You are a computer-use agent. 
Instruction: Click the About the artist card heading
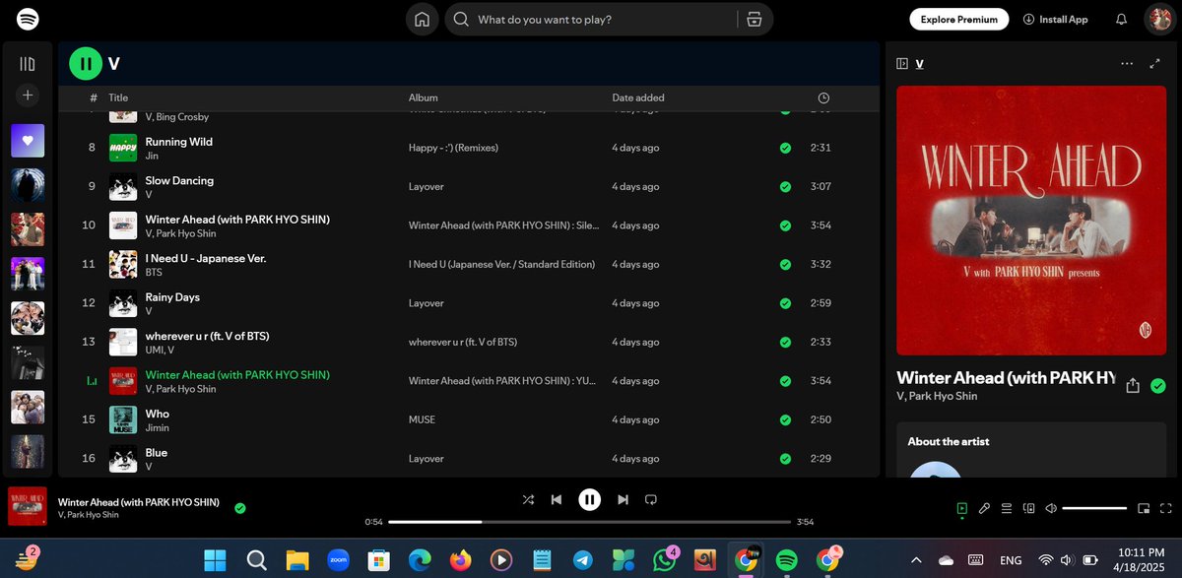pos(949,441)
